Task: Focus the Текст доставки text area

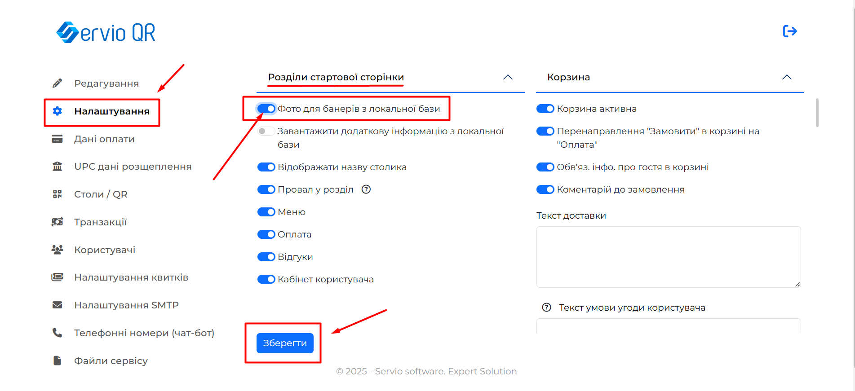Action: (668, 257)
